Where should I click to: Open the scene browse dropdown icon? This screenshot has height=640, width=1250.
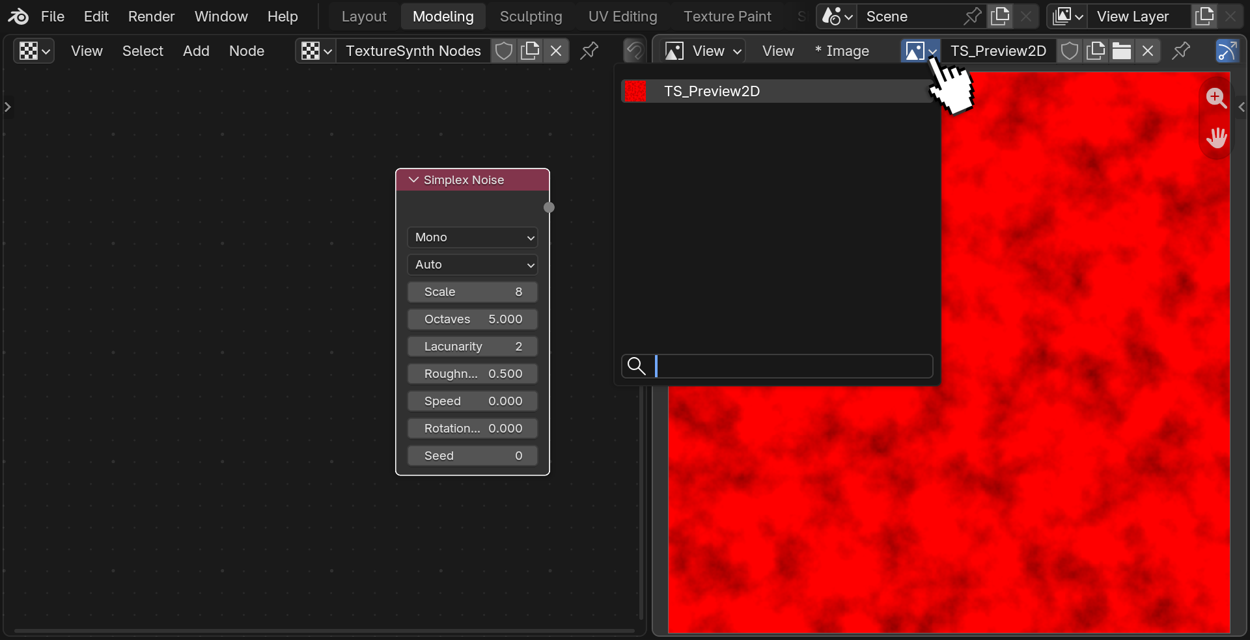pos(837,16)
